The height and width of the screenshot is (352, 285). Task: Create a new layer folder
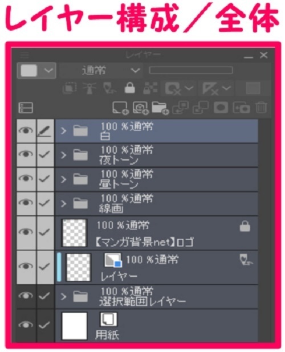pyautogui.click(x=160, y=108)
